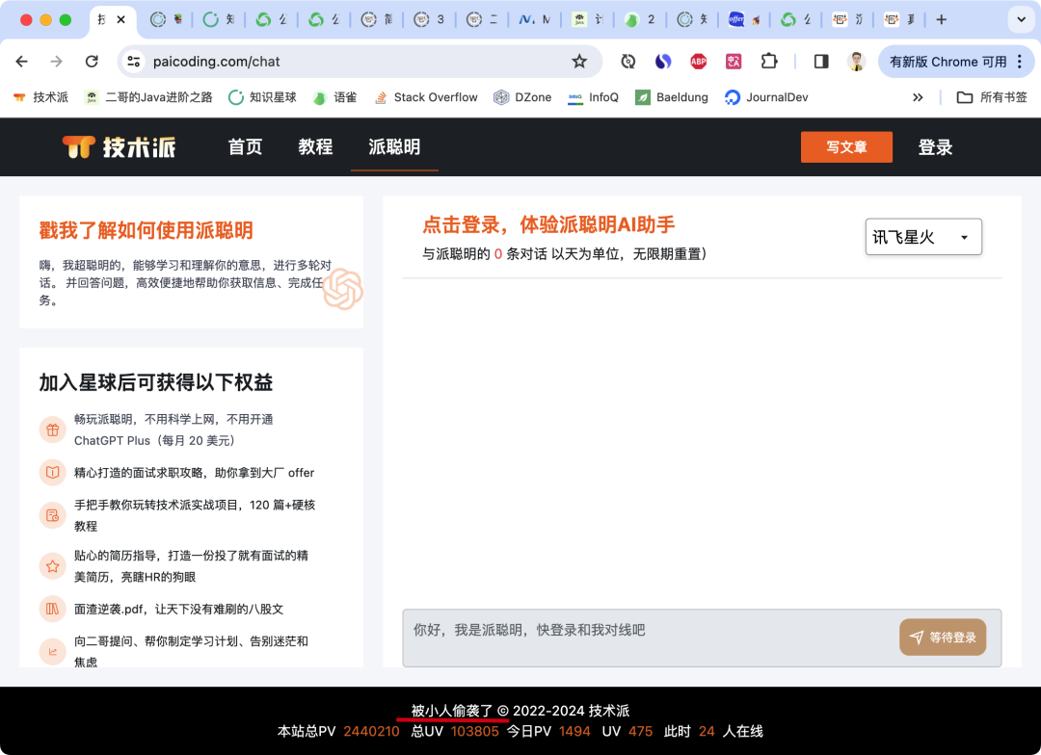Click the ChatGPT-style swirl logo

343,289
